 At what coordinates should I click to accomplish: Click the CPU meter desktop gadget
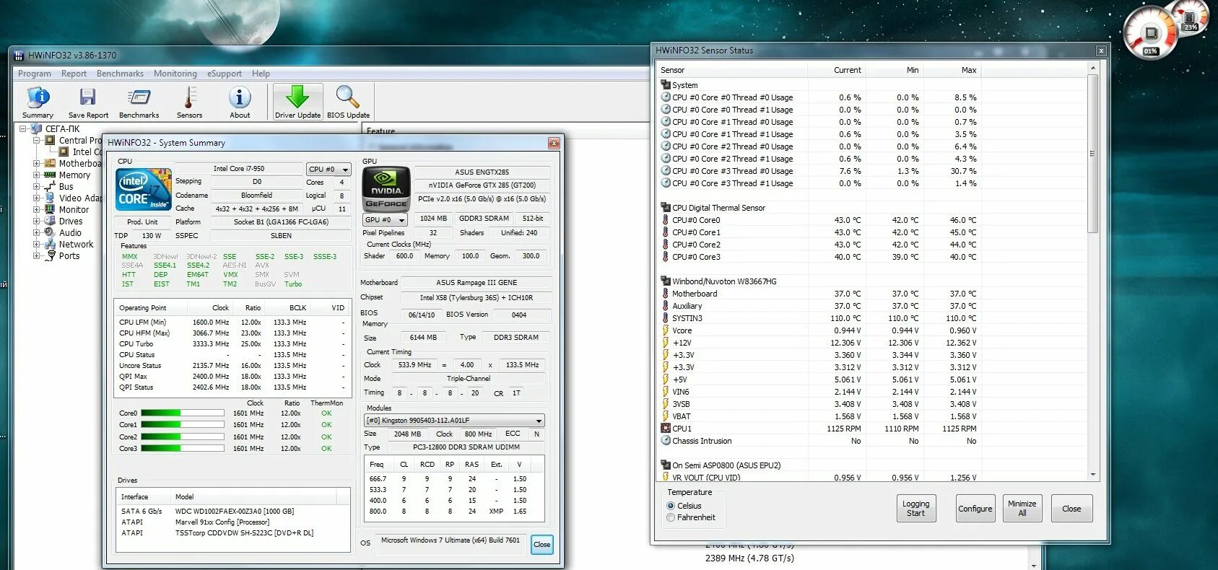pos(1151,32)
